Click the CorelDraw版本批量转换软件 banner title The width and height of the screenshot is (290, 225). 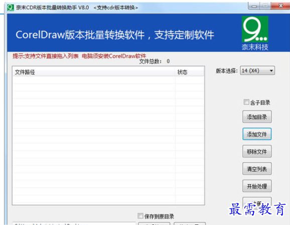coord(115,35)
